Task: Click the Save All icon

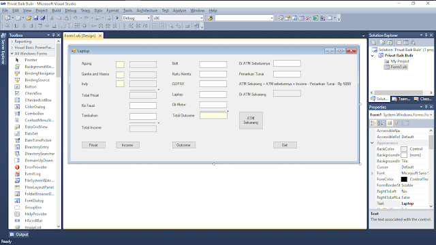Action: click(x=43, y=18)
